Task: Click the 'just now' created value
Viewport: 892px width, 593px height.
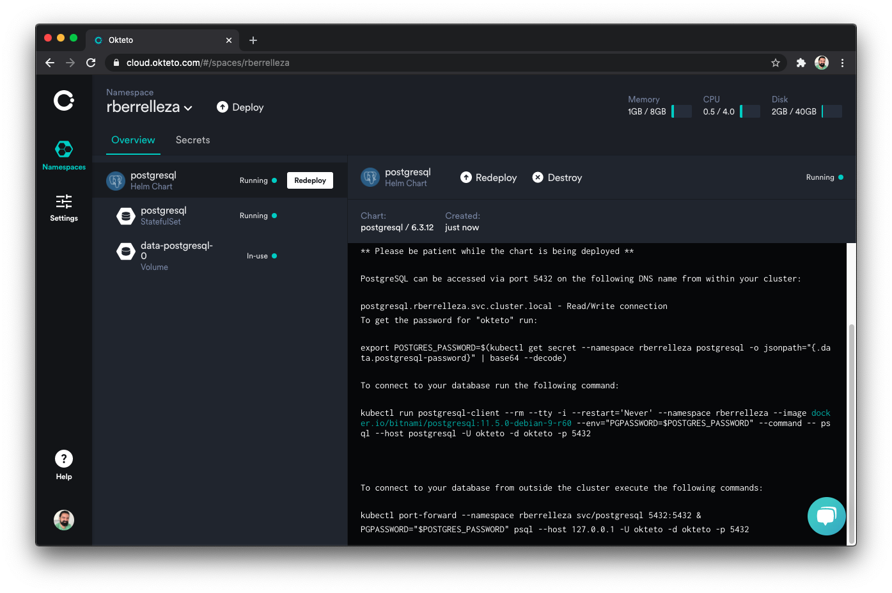Action: [462, 228]
